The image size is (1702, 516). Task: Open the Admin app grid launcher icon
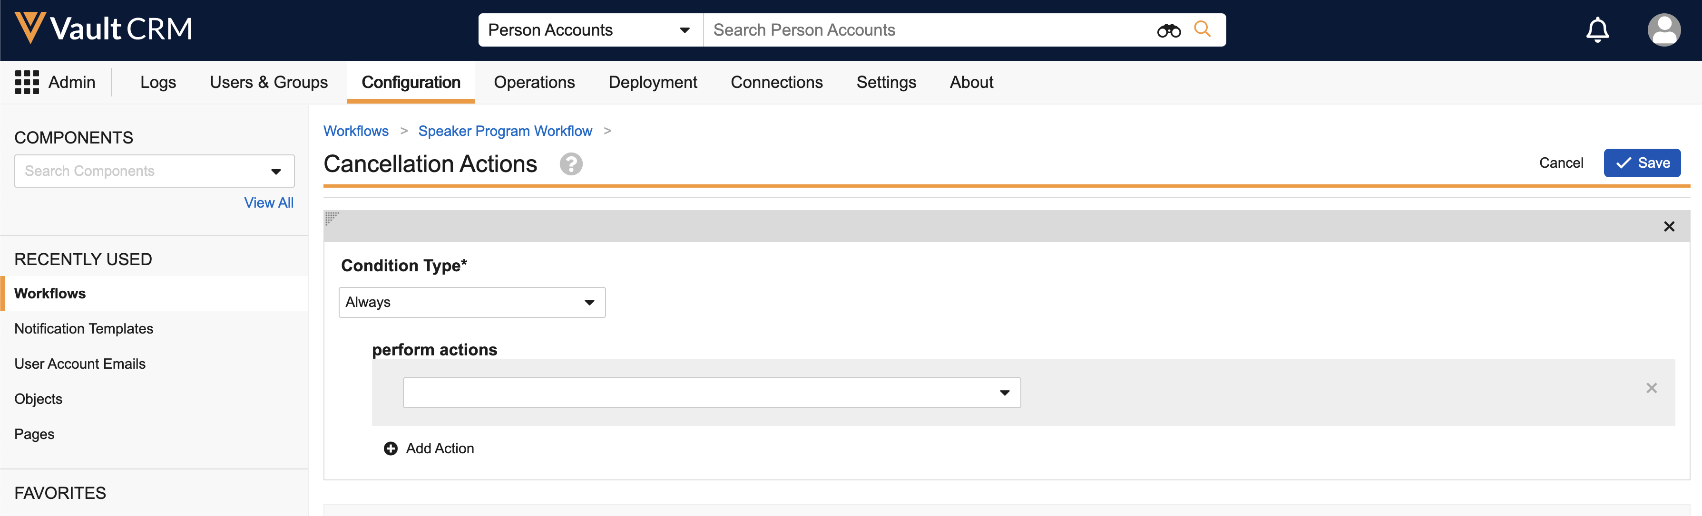click(x=27, y=83)
